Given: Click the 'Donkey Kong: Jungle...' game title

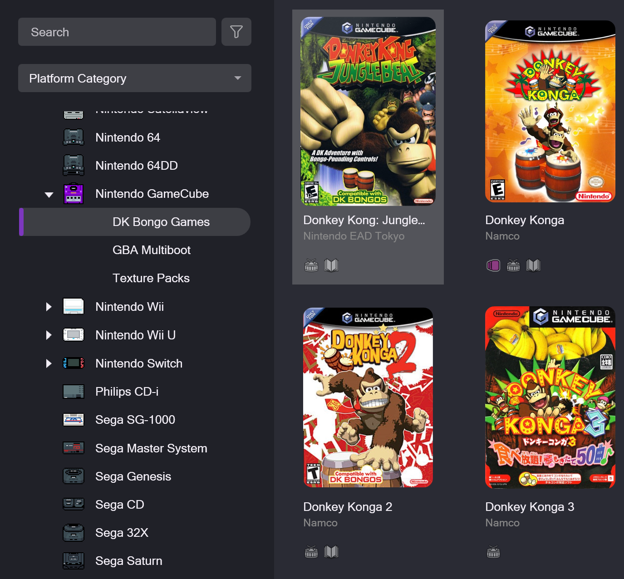Looking at the screenshot, I should (364, 220).
